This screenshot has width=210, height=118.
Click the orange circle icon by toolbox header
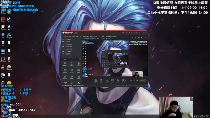(80, 59)
